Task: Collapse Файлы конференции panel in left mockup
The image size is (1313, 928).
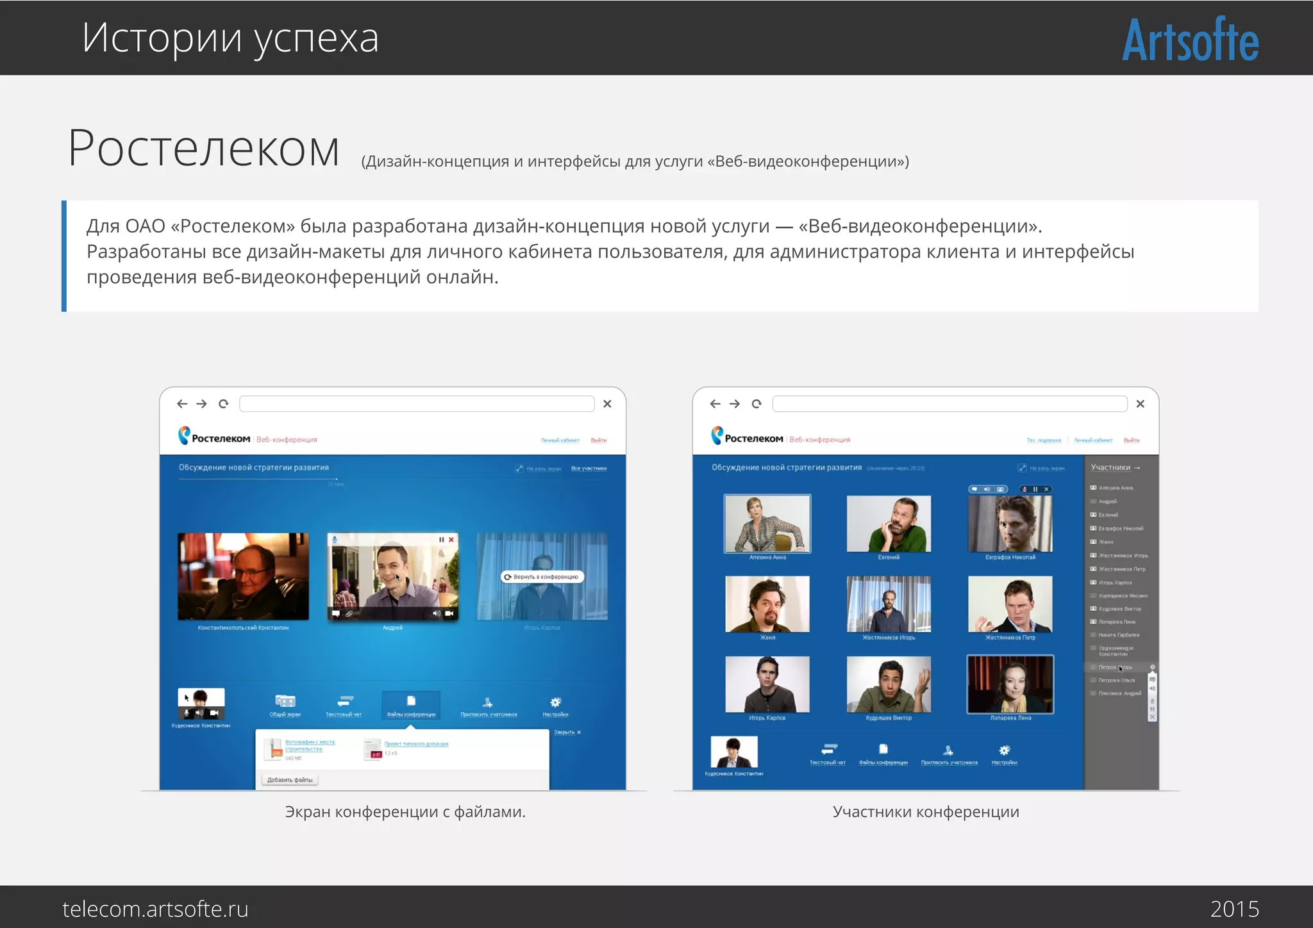Action: (411, 706)
